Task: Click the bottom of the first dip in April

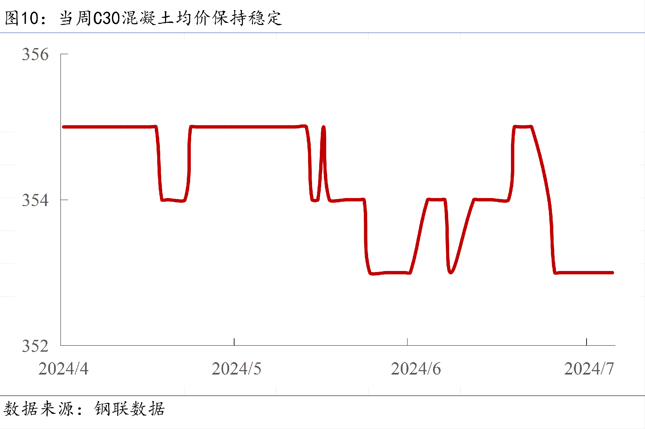Action: pos(173,200)
